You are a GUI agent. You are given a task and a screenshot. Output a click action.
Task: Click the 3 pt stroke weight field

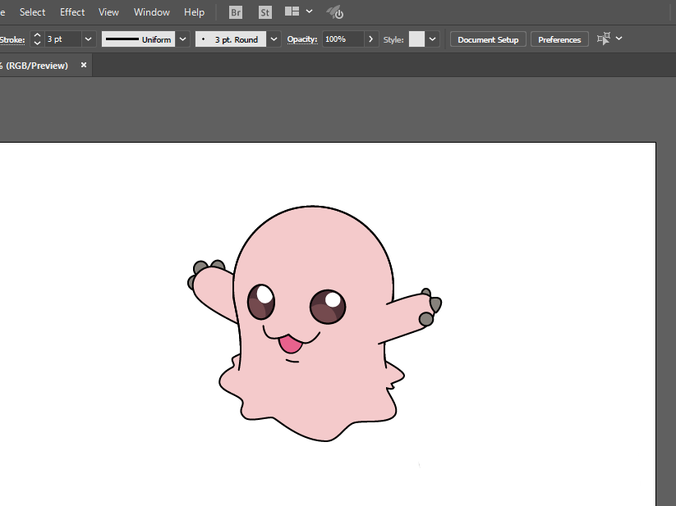tap(63, 39)
